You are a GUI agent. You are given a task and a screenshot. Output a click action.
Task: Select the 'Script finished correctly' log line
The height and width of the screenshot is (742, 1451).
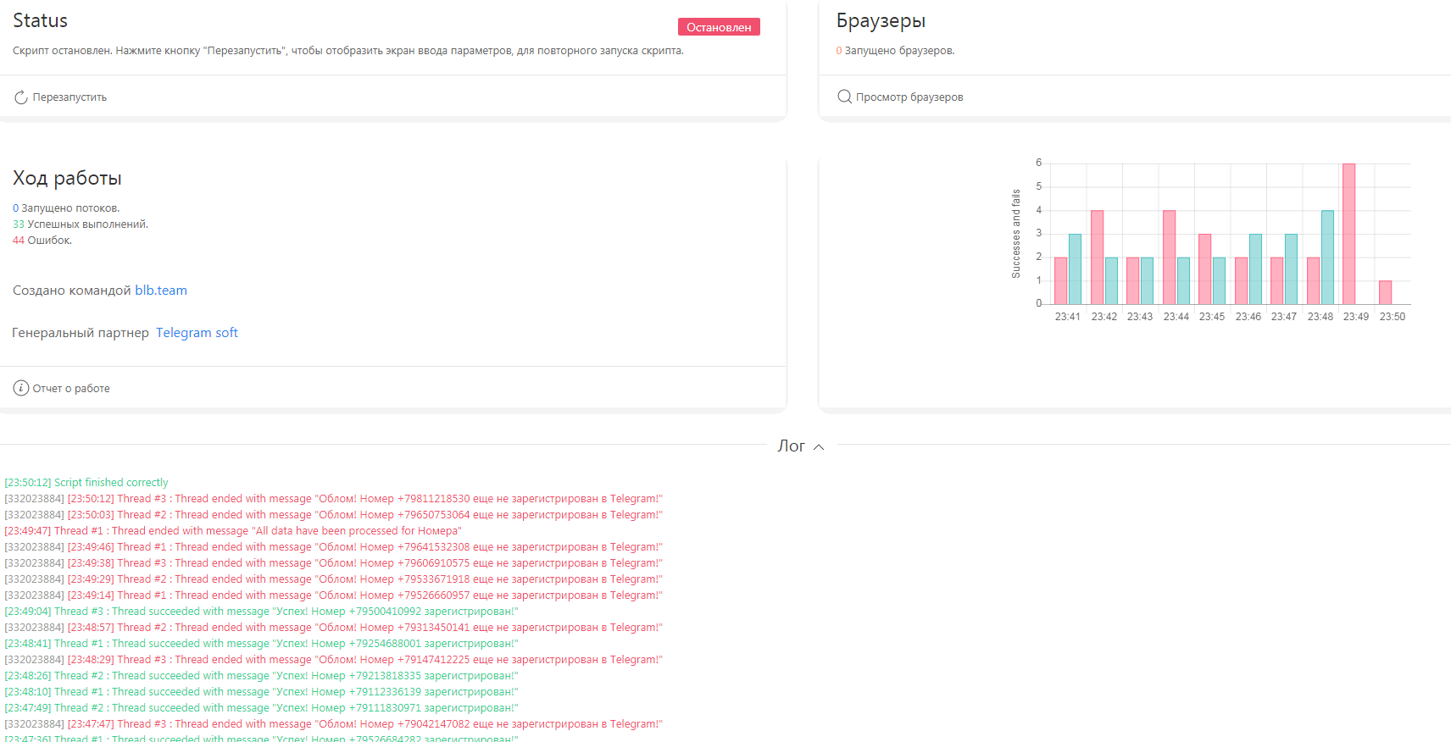86,483
